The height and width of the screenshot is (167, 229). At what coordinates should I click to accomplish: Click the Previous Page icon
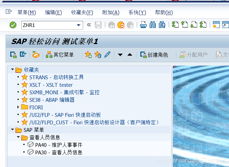click(x=185, y=25)
